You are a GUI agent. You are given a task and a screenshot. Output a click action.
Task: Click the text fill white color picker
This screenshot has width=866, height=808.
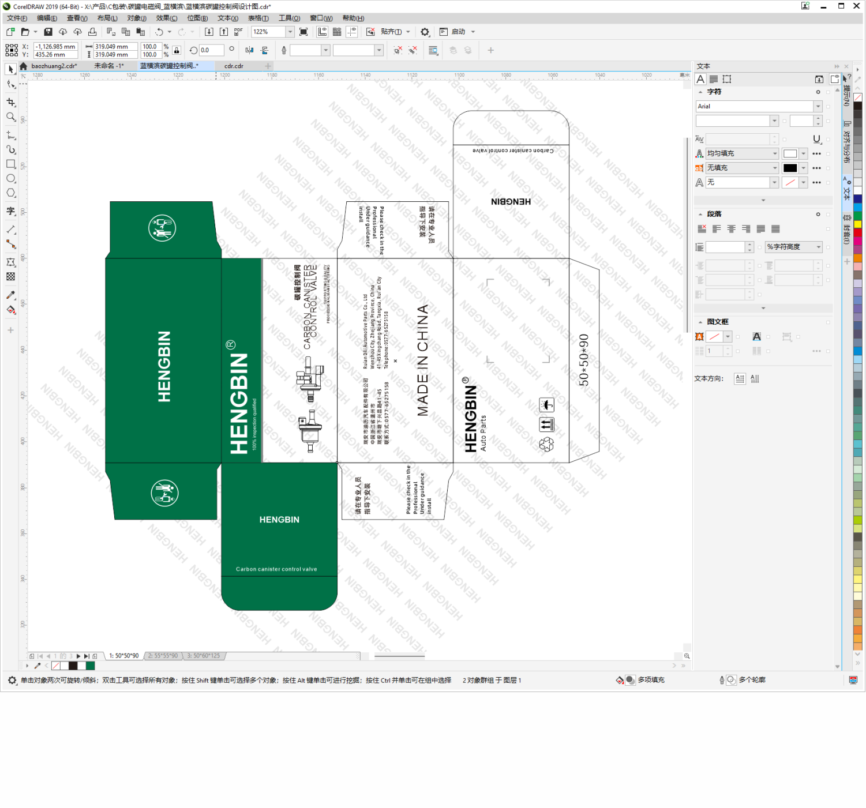(x=790, y=153)
